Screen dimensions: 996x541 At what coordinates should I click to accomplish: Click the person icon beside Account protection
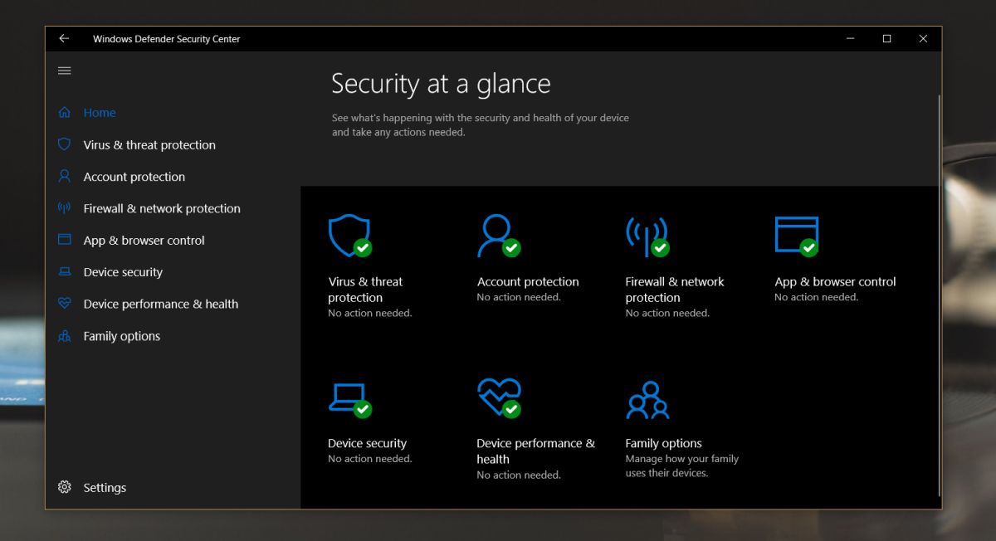point(64,177)
